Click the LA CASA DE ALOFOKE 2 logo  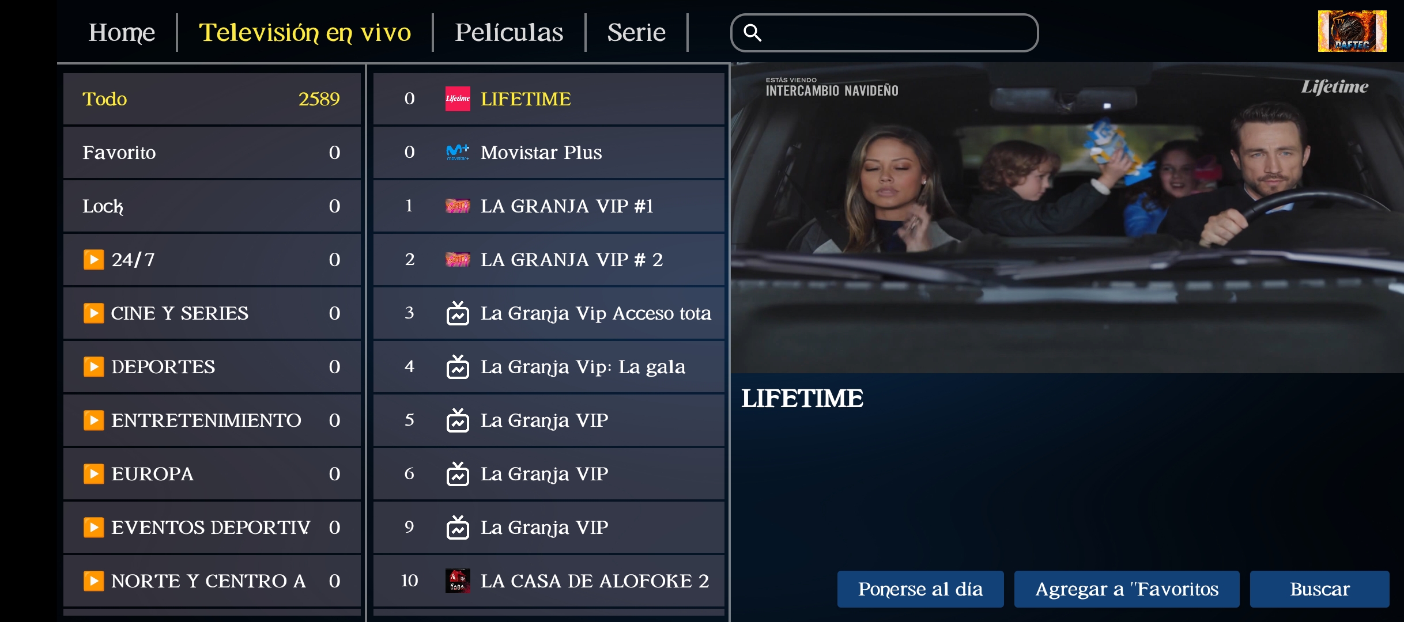(458, 581)
